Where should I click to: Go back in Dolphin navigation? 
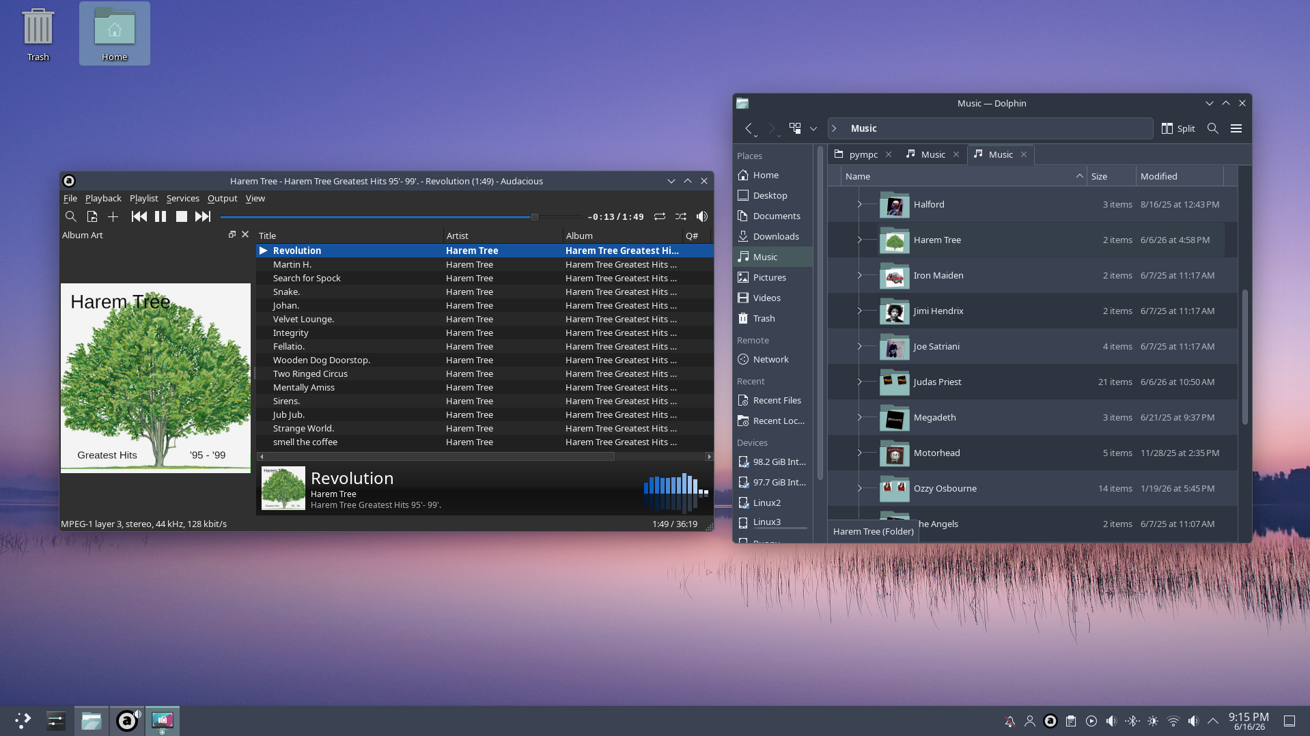[x=749, y=128]
